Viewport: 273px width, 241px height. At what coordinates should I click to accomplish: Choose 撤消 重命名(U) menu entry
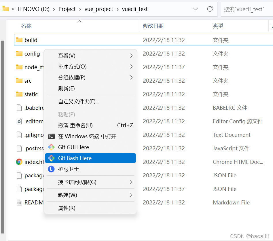tap(90, 125)
